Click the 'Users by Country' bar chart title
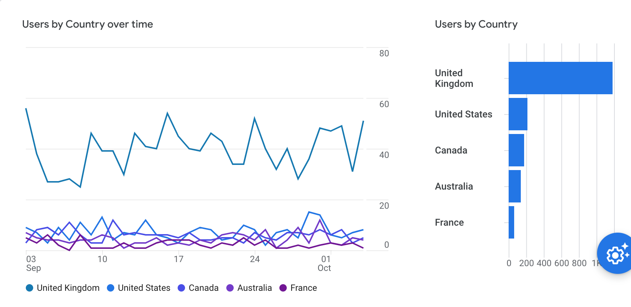 click(476, 24)
